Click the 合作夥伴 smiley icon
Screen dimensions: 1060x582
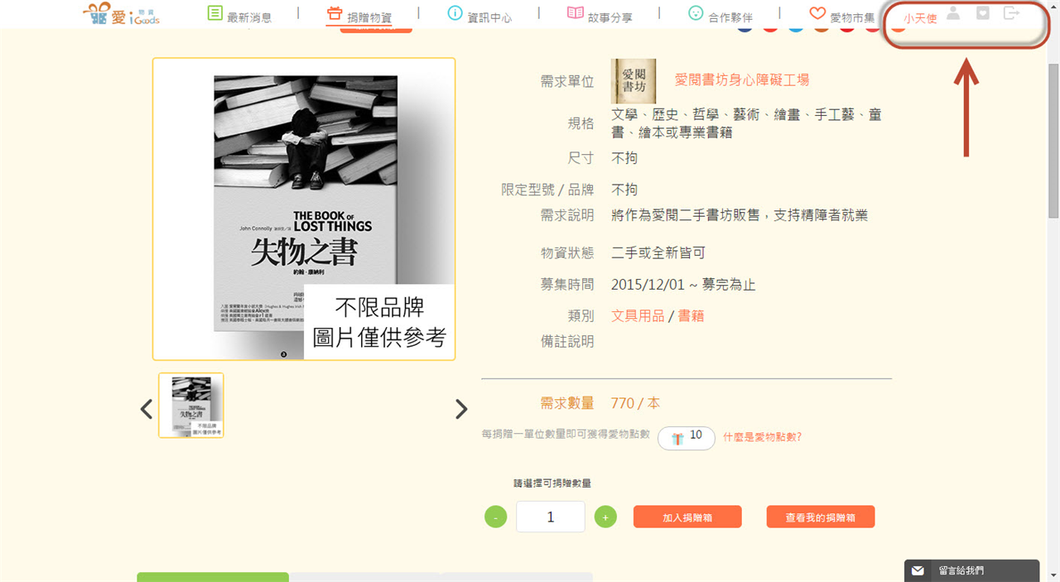[x=696, y=13]
